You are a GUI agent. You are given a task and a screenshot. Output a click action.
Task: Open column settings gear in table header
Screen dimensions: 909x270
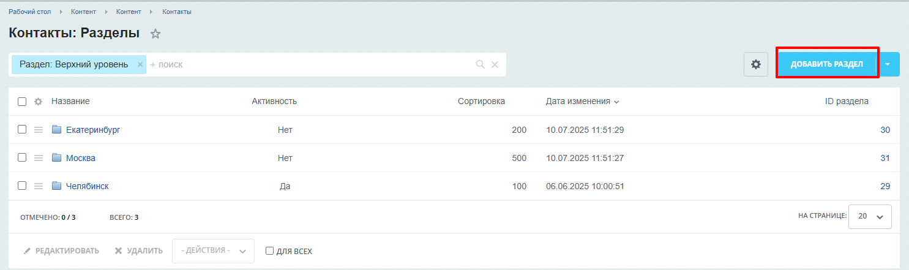(38, 102)
